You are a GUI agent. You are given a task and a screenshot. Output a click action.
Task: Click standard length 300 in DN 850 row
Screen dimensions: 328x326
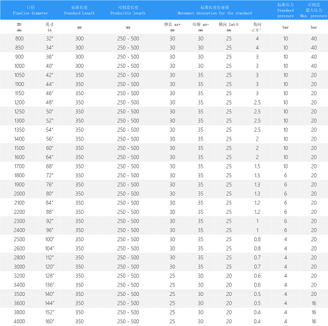(x=79, y=48)
